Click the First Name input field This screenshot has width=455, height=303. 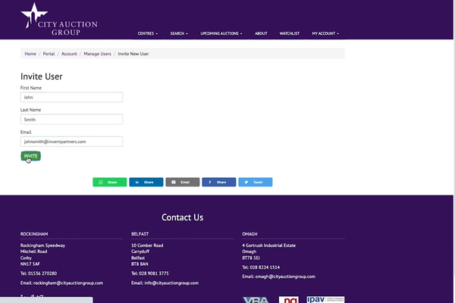click(x=72, y=97)
